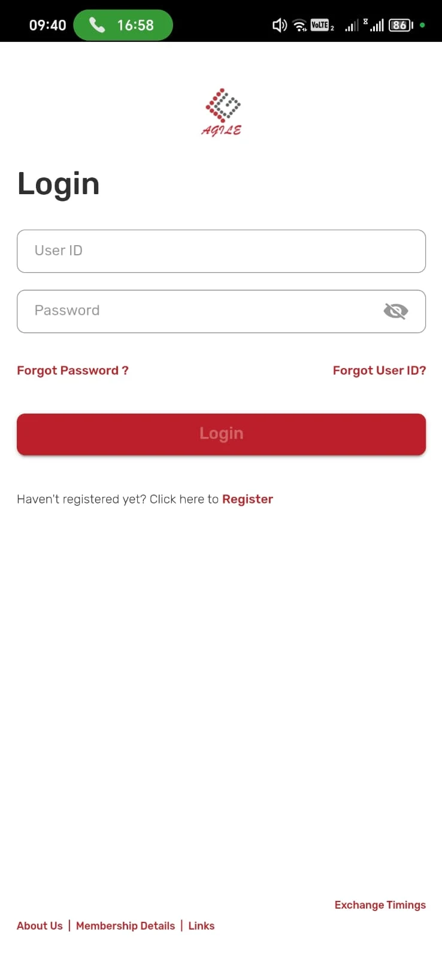Tap the green phone call icon
Image resolution: width=442 pixels, height=959 pixels.
97,25
